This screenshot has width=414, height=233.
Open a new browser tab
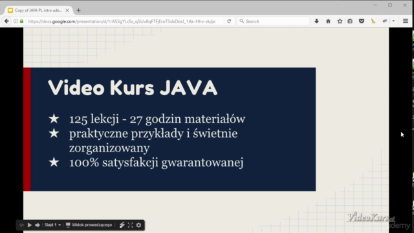tap(78, 10)
